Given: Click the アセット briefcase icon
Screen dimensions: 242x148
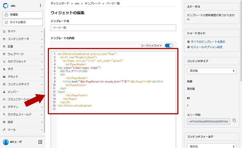Looking at the screenshot, I should point(4,77).
